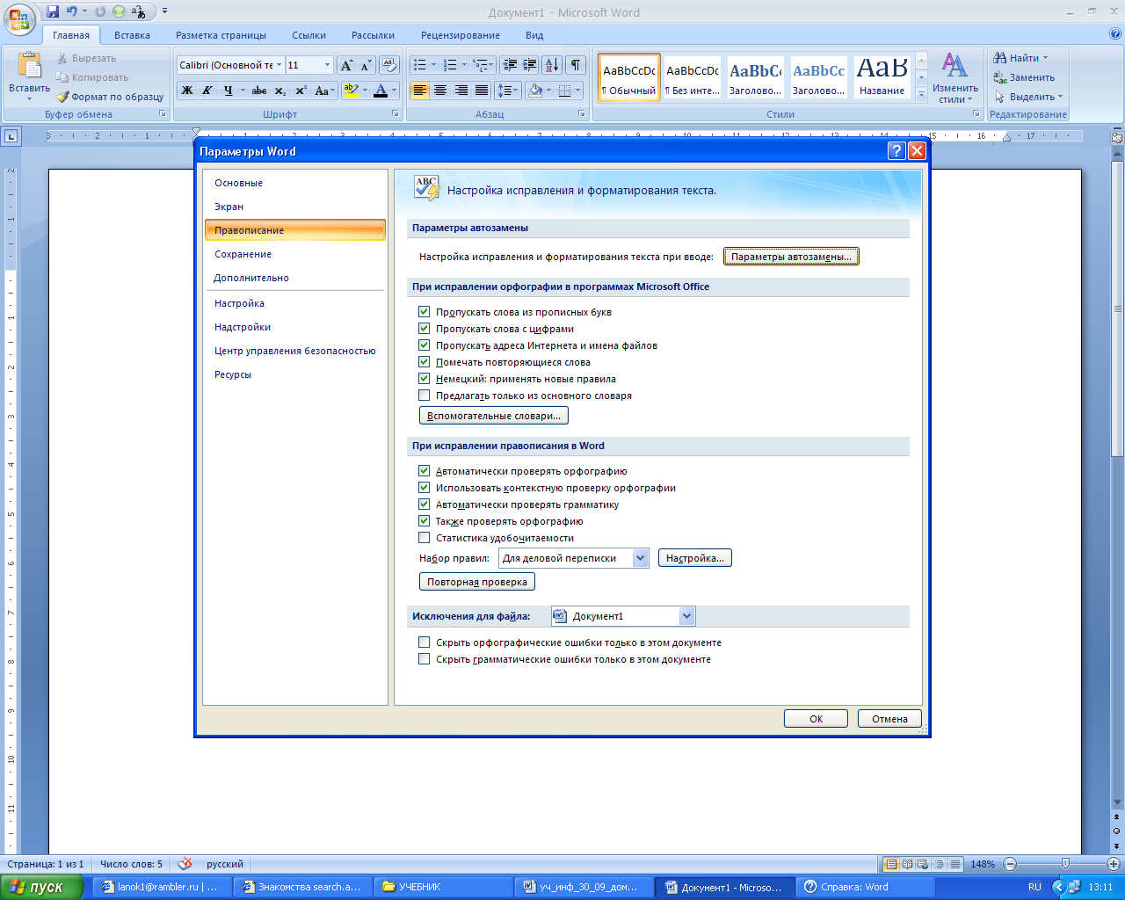Show paragraph marks (¶) icon

576,65
